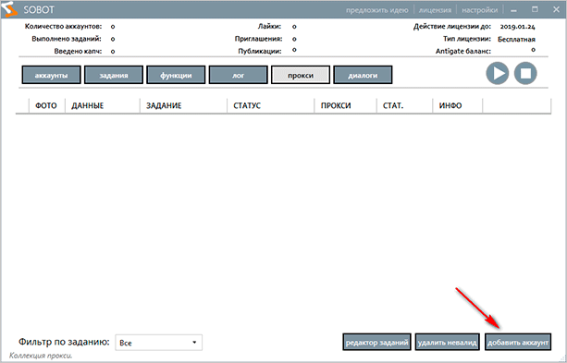This screenshot has height=363, width=567.
Task: Expand the Фильтр по заданию dropdown
Action: pos(159,343)
